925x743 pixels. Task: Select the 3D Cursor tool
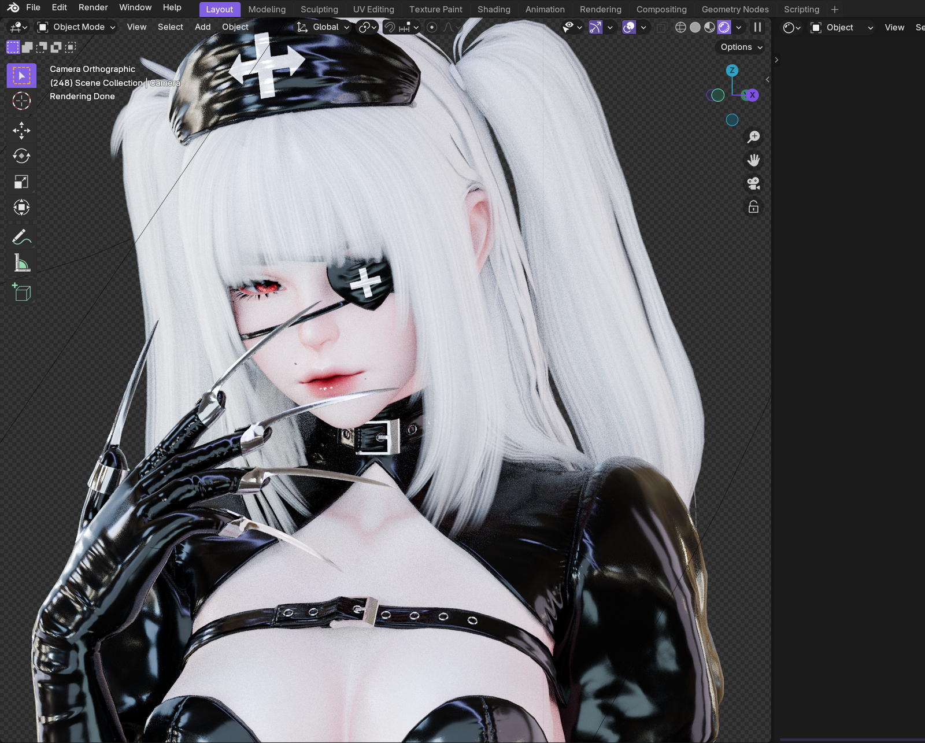[21, 101]
